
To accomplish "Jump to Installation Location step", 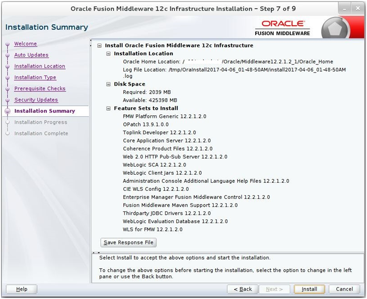I will (x=40, y=66).
